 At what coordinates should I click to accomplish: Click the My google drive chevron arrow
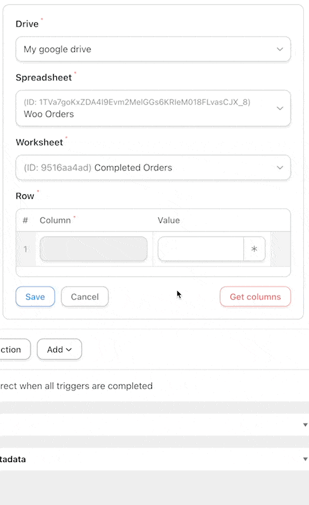[280, 49]
